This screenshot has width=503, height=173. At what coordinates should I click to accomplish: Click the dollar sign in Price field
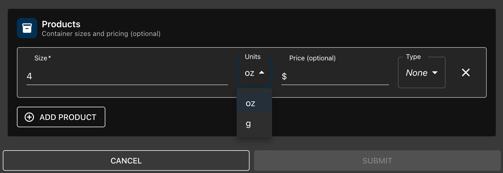click(284, 76)
